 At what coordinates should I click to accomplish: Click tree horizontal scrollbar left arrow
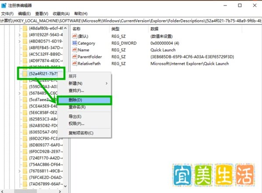pos(2,191)
